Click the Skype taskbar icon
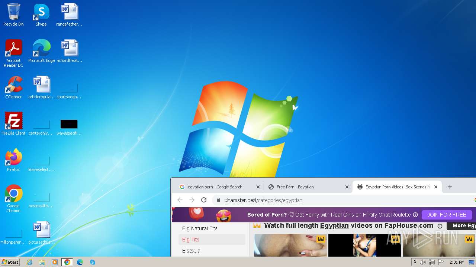Screen dimensions: 476x267 pos(93,262)
